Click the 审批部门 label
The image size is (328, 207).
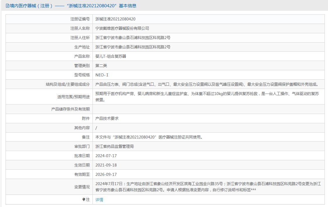pyautogui.click(x=82, y=146)
